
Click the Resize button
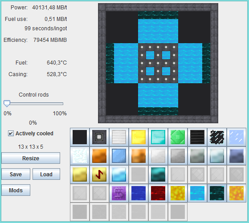(31, 158)
